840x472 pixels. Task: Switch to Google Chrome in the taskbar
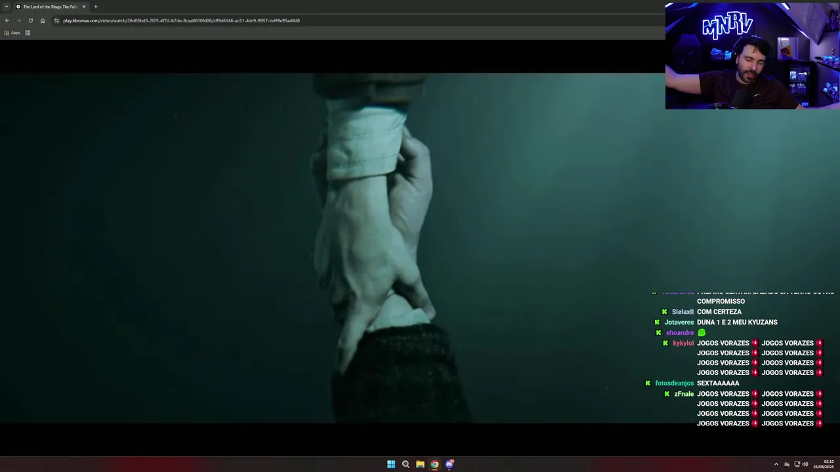[x=434, y=464]
